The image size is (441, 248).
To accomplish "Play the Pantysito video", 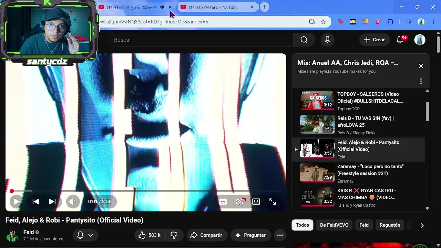I will tap(16, 201).
